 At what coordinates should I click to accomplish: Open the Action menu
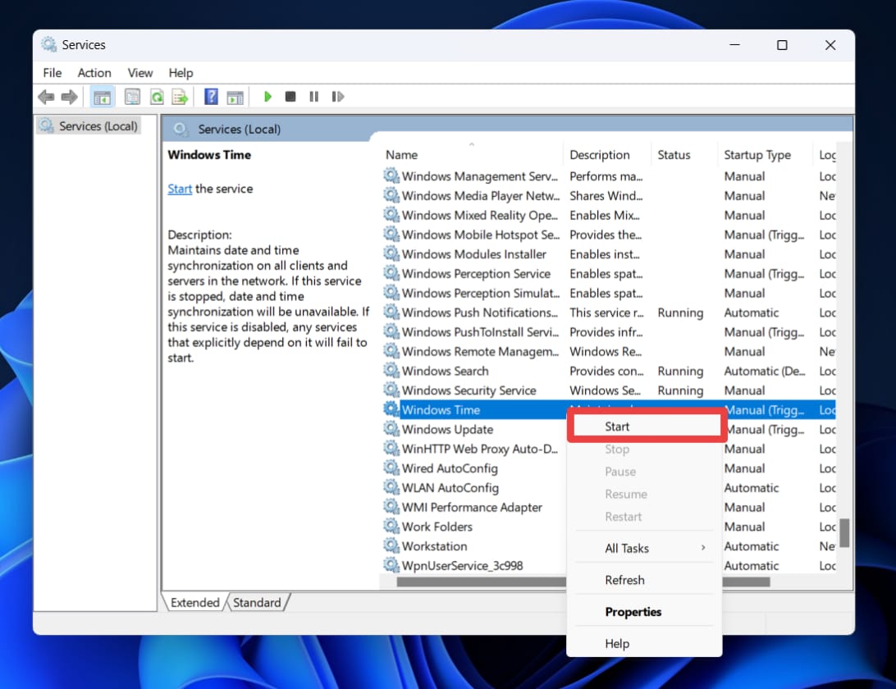click(94, 73)
